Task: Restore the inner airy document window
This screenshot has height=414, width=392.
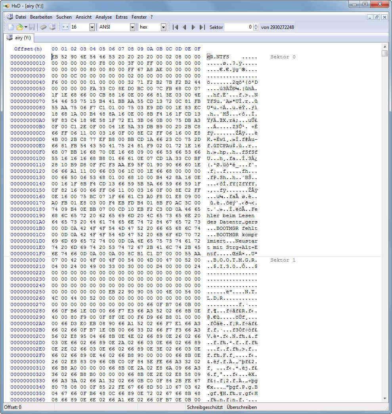Action: [377, 17]
